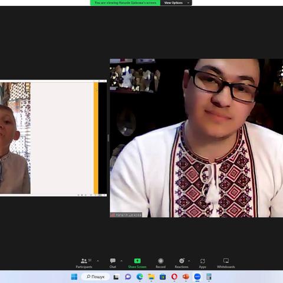
Task: Open the Reactions menu
Action: click(182, 263)
